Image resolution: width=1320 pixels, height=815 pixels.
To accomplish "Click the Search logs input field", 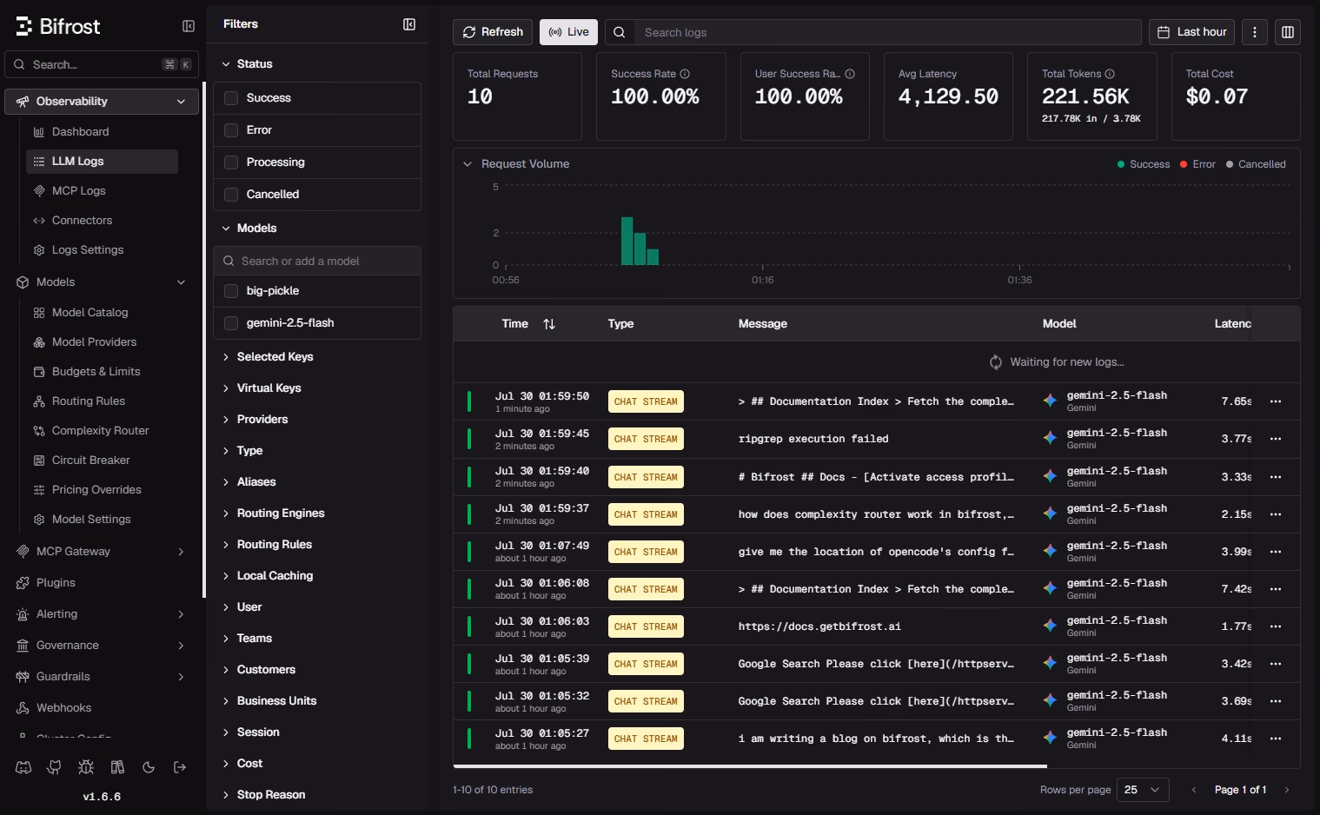I will [887, 32].
